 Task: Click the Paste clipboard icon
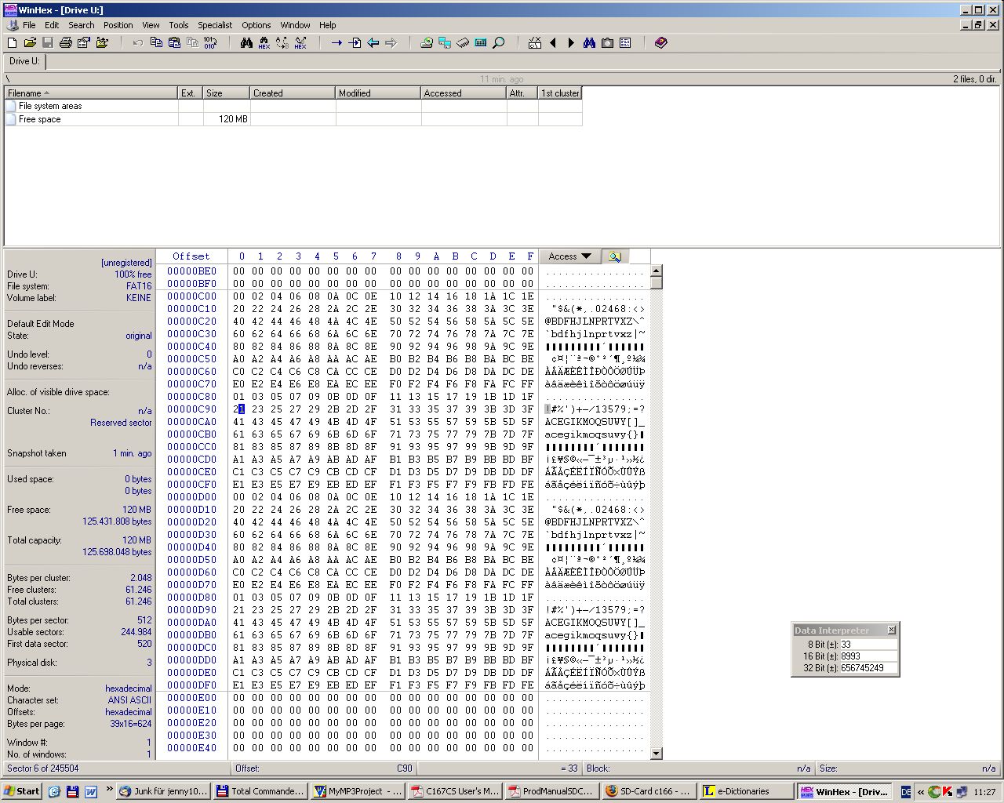[x=174, y=43]
